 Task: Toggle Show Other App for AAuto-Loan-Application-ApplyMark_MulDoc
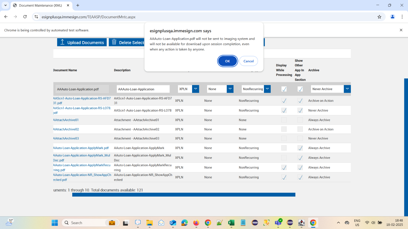click(x=300, y=158)
